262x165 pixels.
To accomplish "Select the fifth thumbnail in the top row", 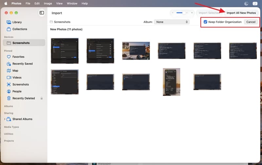I will coord(207,51).
